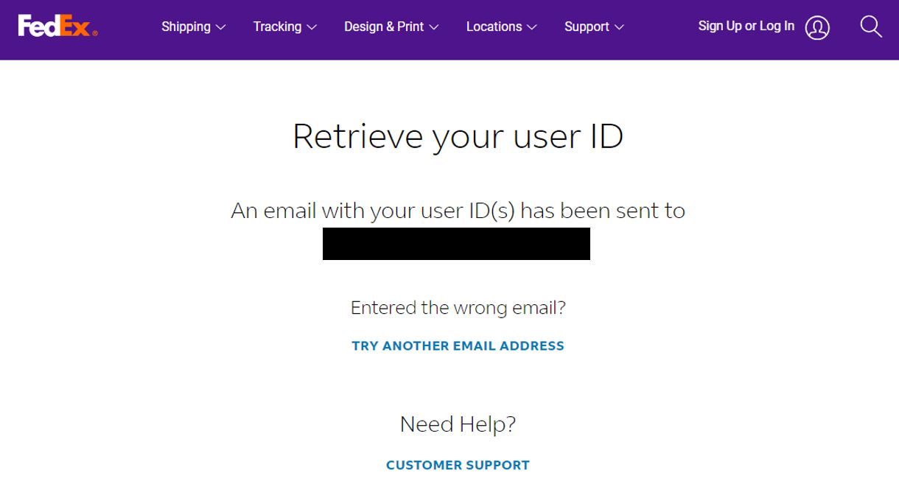This screenshot has height=495, width=899.
Task: Open the Locations dropdown
Action: click(x=502, y=27)
